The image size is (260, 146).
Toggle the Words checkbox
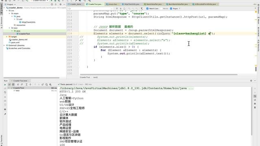(161, 9)
